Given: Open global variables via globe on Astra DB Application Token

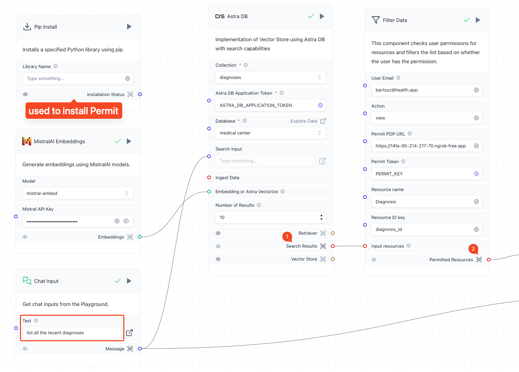Looking at the screenshot, I should [x=320, y=105].
